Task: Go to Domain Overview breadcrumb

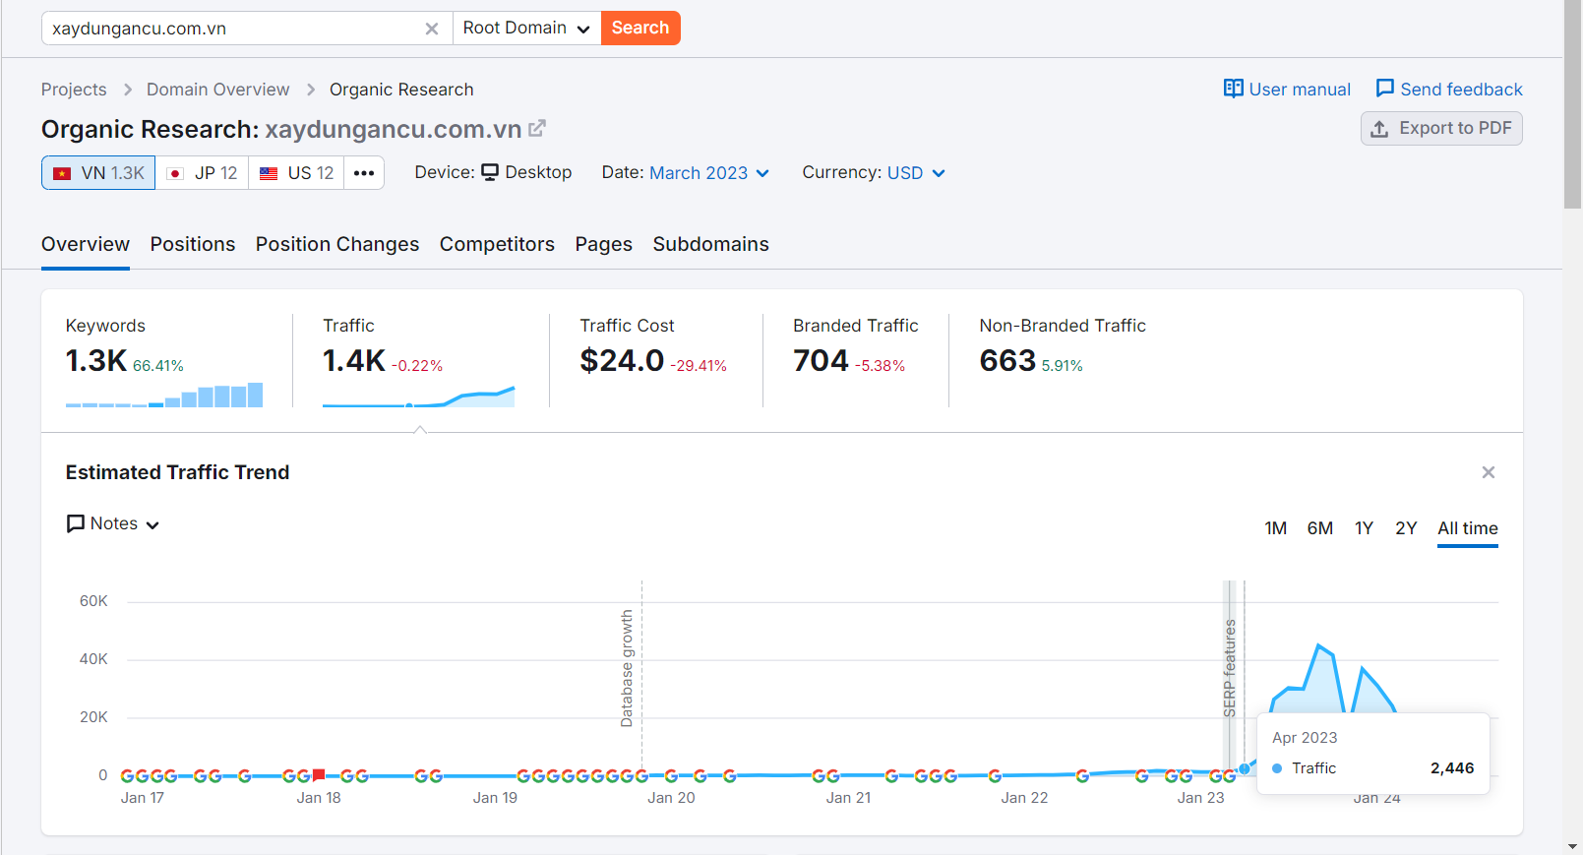Action: (x=218, y=90)
